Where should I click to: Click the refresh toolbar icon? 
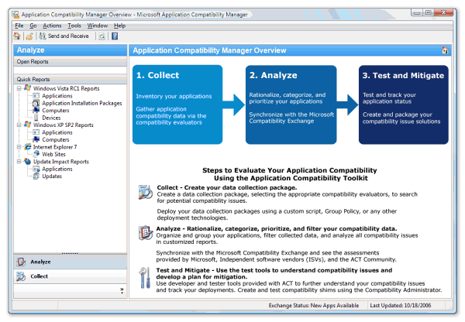(x=102, y=36)
